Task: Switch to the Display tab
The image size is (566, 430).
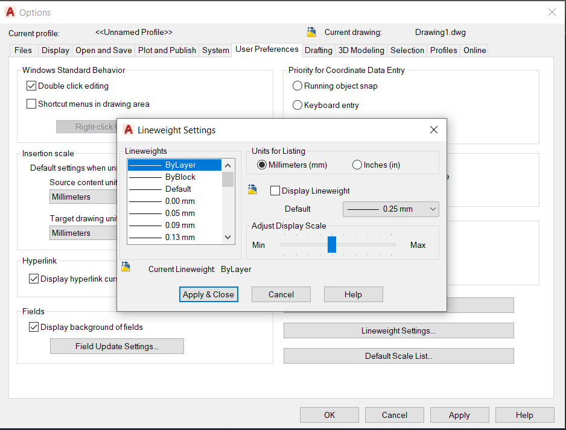Action: 56,50
